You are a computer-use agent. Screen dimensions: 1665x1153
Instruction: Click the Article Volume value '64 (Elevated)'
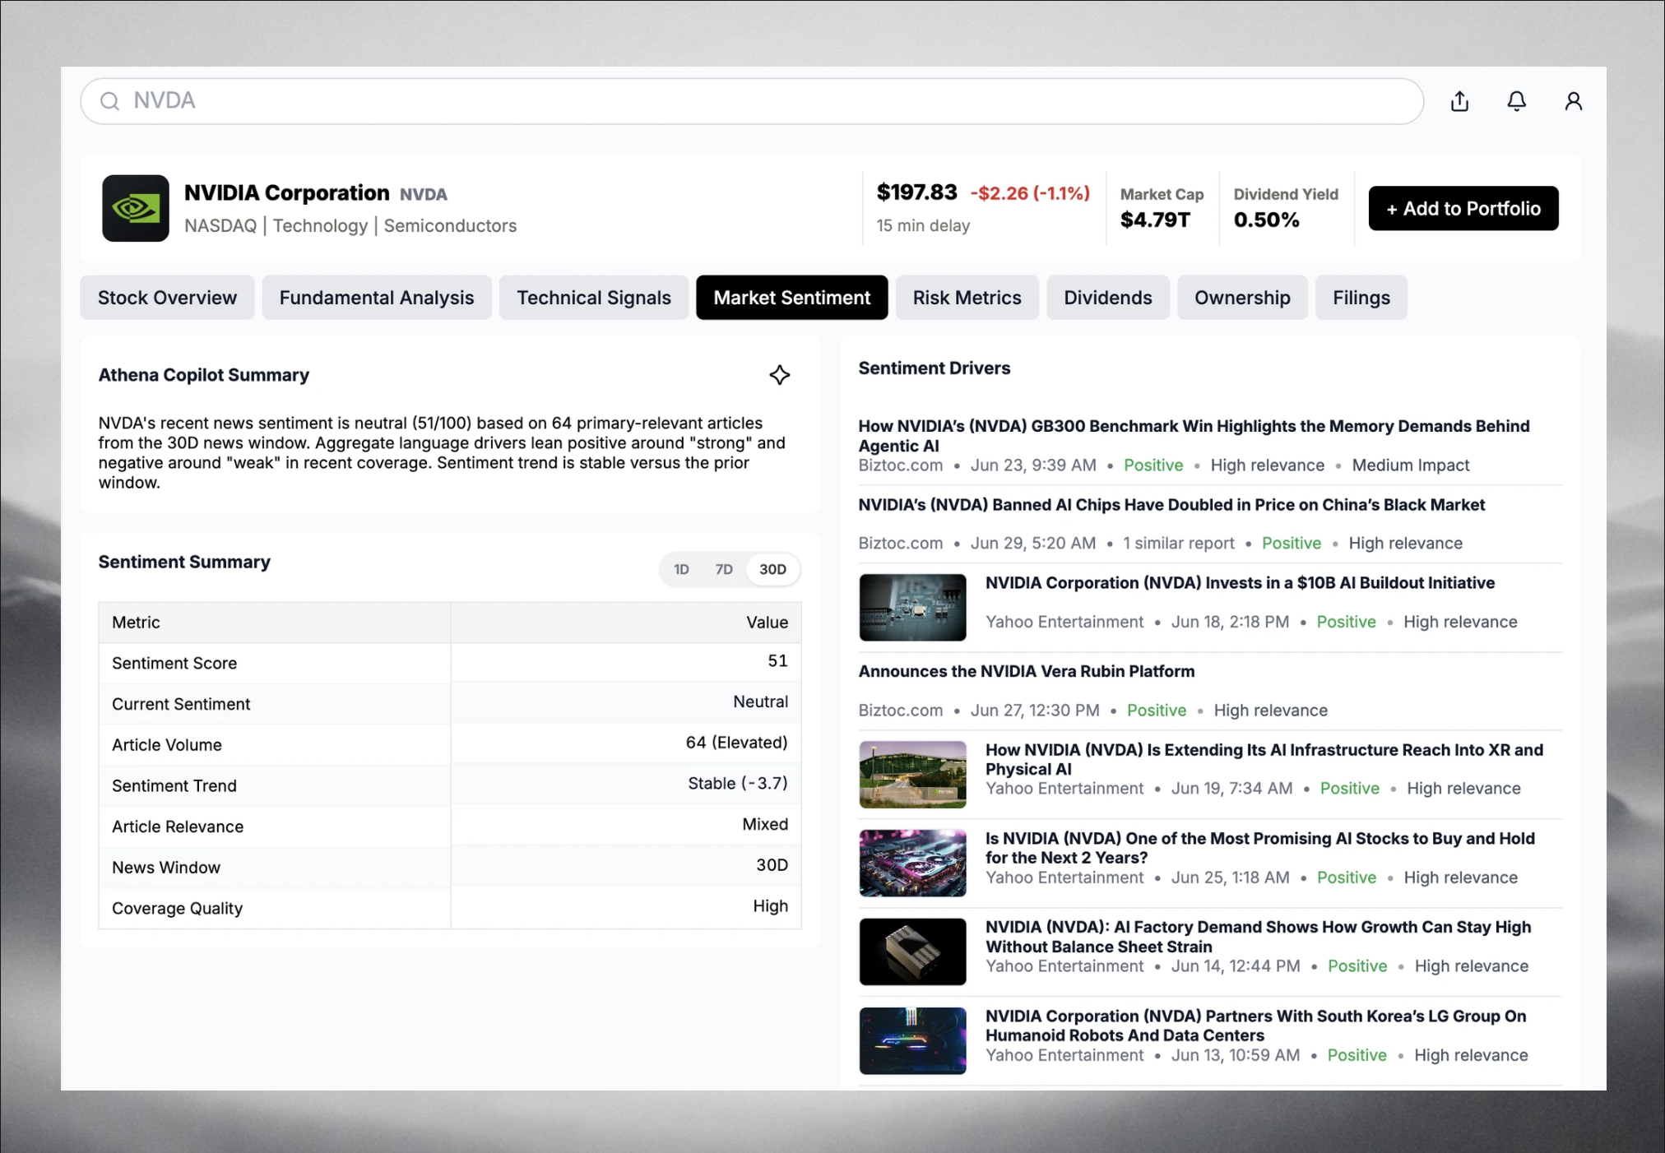pos(736,743)
